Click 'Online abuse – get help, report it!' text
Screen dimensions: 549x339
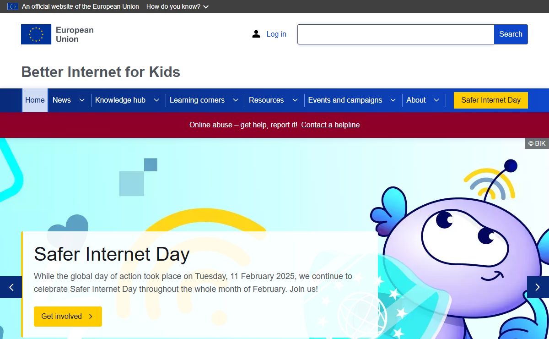[x=243, y=125]
